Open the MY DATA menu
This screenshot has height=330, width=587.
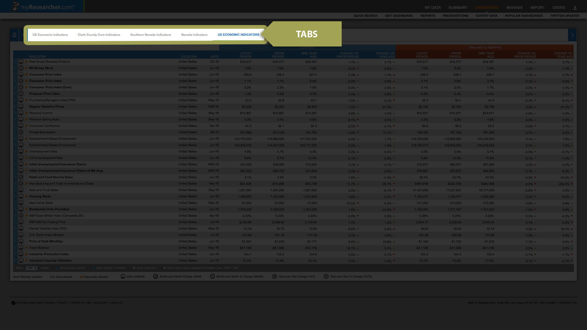[x=433, y=8]
